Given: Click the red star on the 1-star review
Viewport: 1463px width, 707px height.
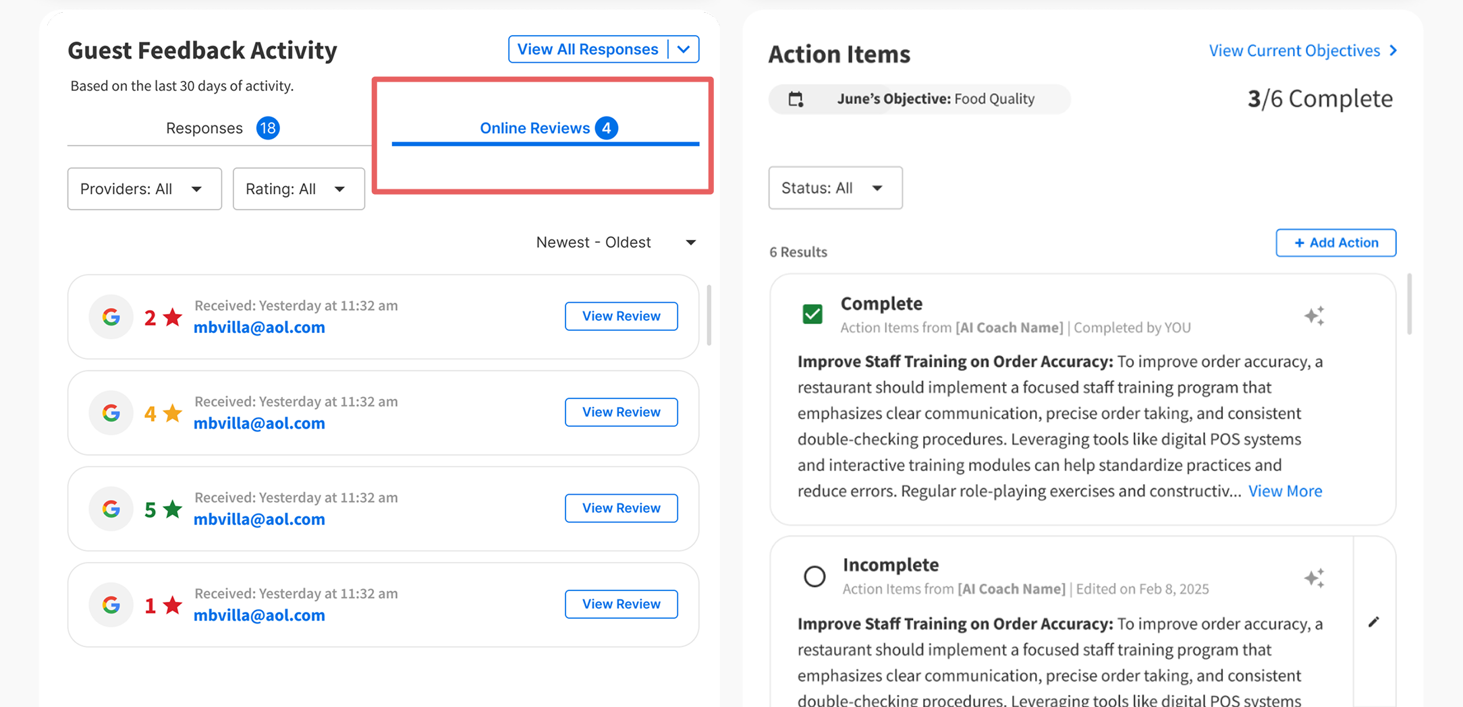Looking at the screenshot, I should 173,605.
